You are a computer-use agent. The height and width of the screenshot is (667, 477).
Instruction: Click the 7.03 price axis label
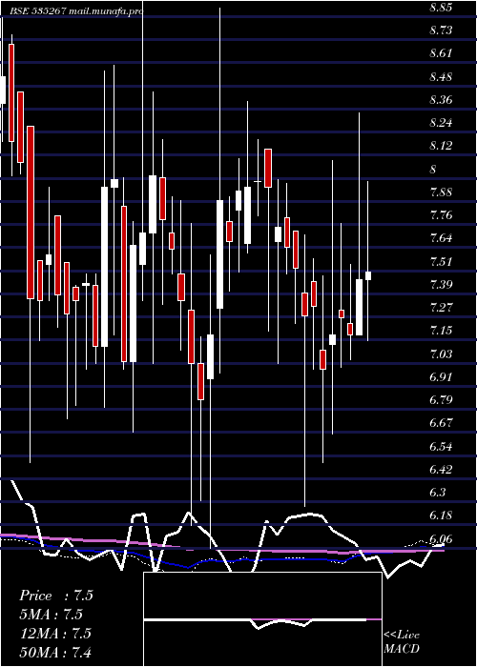(441, 354)
